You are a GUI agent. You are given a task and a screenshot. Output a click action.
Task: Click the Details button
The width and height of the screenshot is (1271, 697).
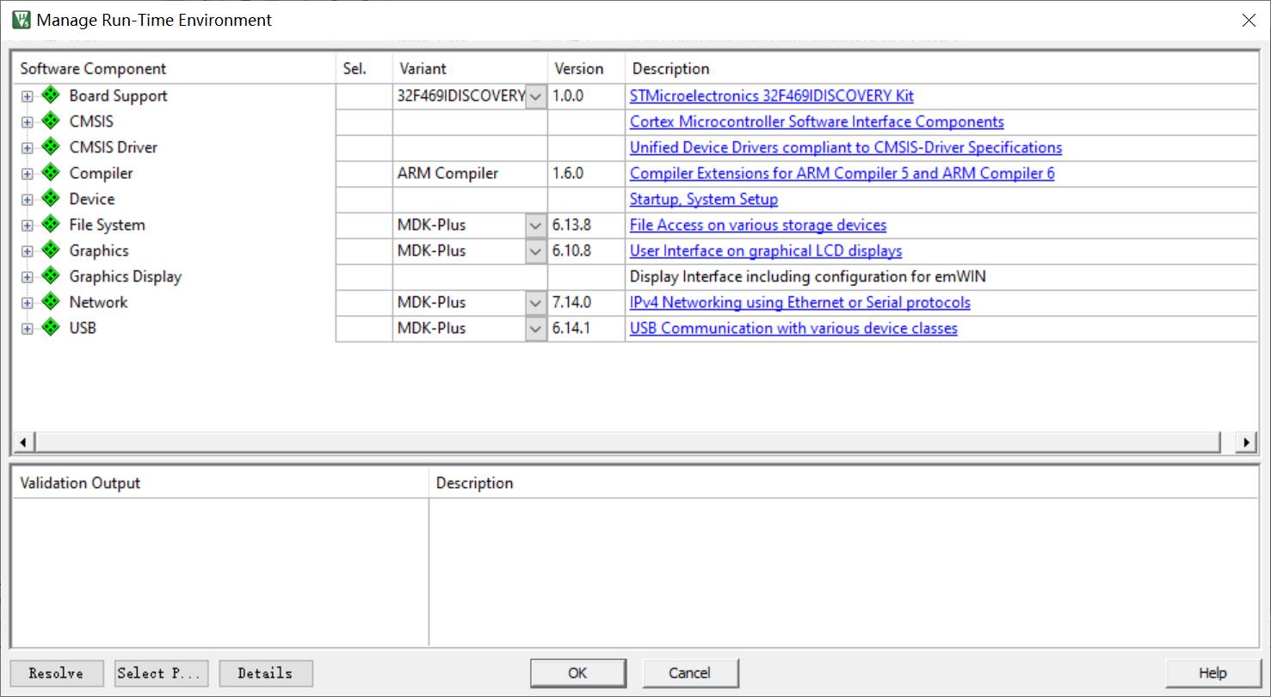(266, 673)
